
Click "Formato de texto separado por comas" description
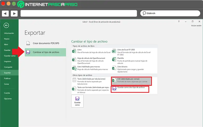[132, 82]
